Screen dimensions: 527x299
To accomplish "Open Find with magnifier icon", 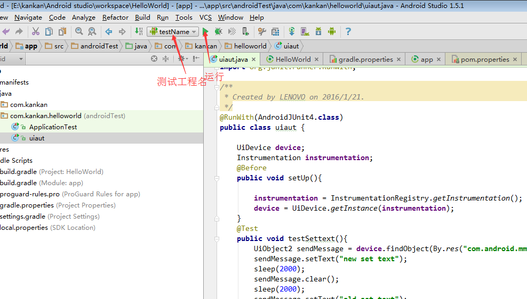I will [x=79, y=31].
